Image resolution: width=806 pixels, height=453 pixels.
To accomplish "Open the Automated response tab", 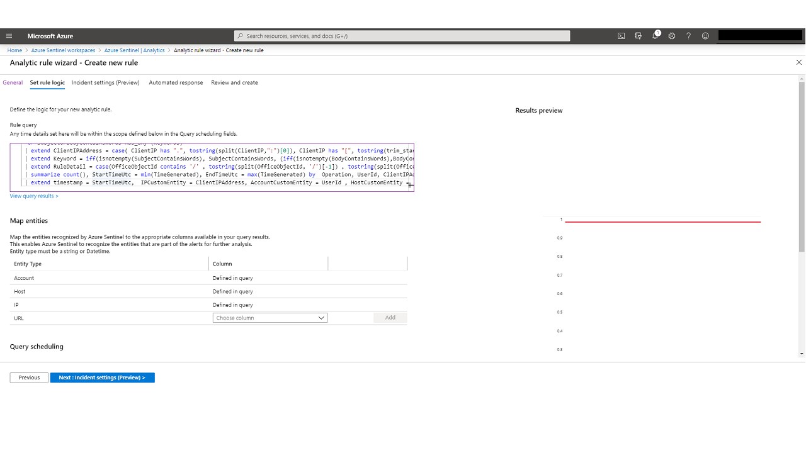I will [176, 82].
